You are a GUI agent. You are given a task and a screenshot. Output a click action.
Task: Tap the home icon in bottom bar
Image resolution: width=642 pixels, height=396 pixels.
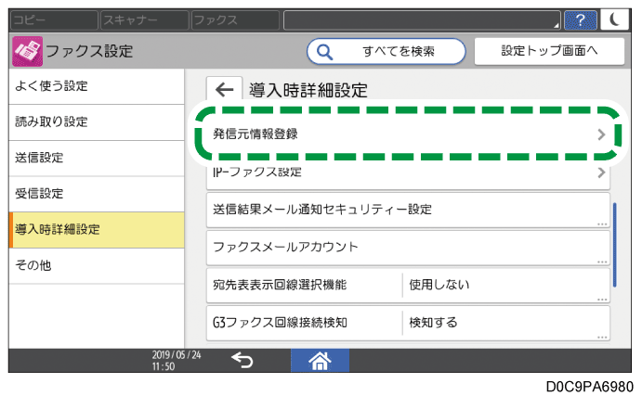click(x=320, y=361)
